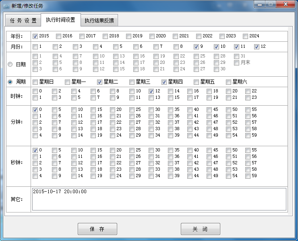The image size is (298, 241).
Task: Check hour 18 in 时钟 row
Action: (209, 92)
